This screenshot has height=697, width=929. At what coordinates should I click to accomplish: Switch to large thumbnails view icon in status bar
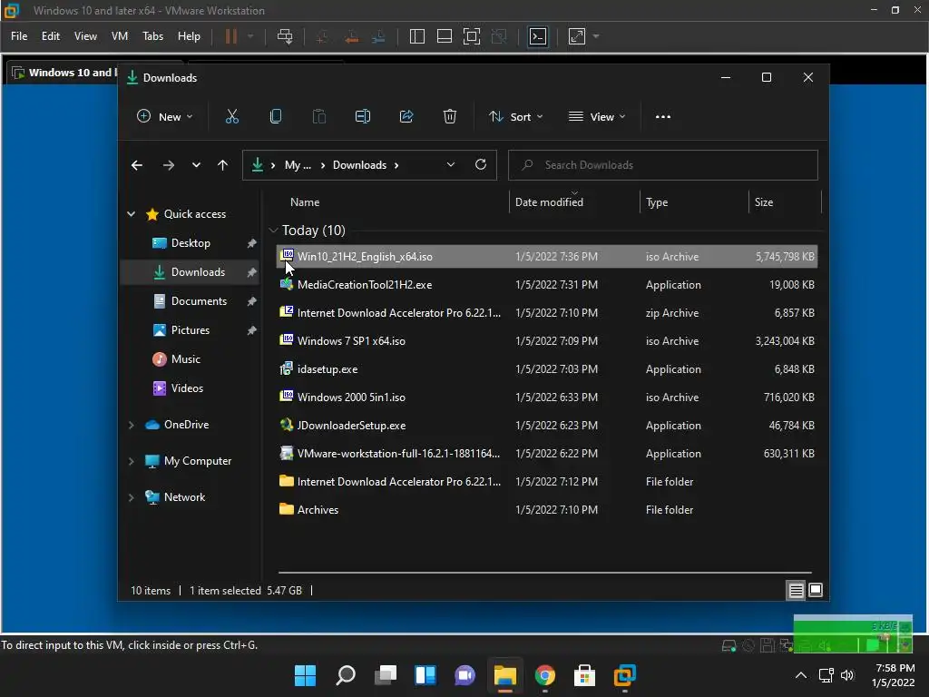coord(816,590)
